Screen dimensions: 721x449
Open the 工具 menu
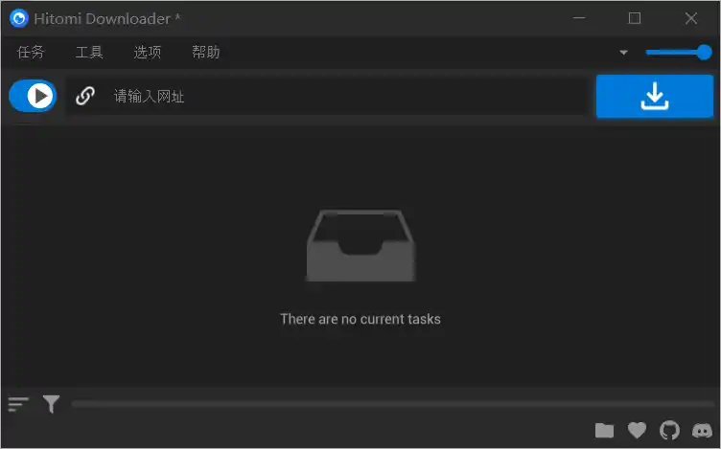[x=89, y=53]
